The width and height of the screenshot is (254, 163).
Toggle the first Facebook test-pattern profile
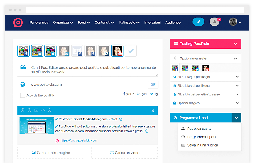coord(24,51)
